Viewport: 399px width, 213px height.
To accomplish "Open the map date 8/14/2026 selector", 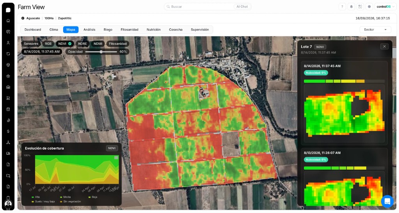I will tap(42, 52).
